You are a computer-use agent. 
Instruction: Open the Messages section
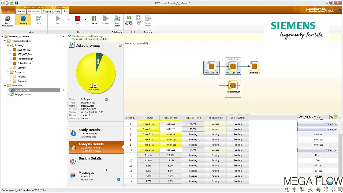[x=96, y=176]
